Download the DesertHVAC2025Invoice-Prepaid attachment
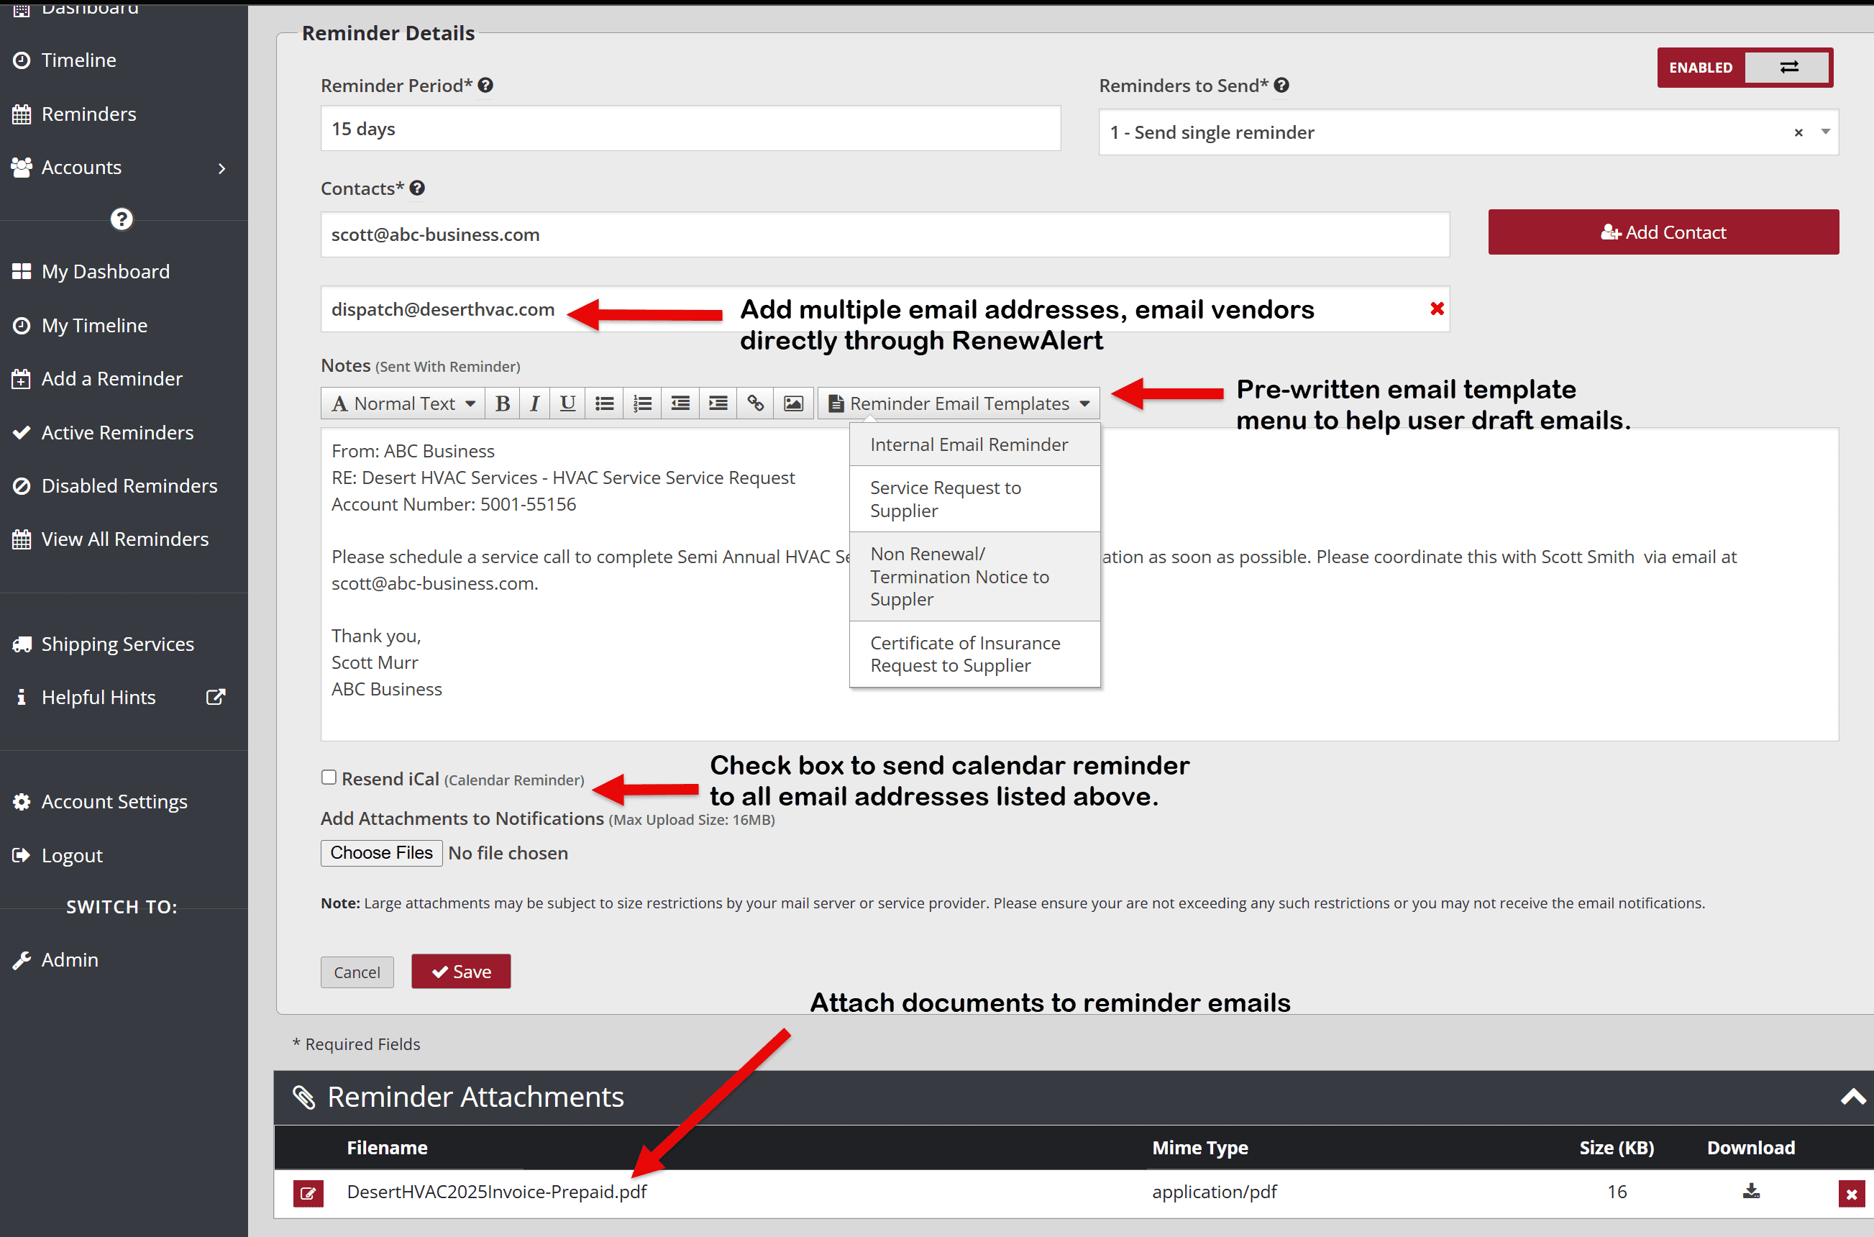The width and height of the screenshot is (1874, 1237). tap(1752, 1192)
